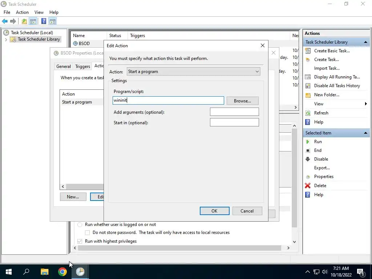Image resolution: width=372 pixels, height=279 pixels.
Task: Click OK in Edit Action dialog
Action: (x=214, y=211)
